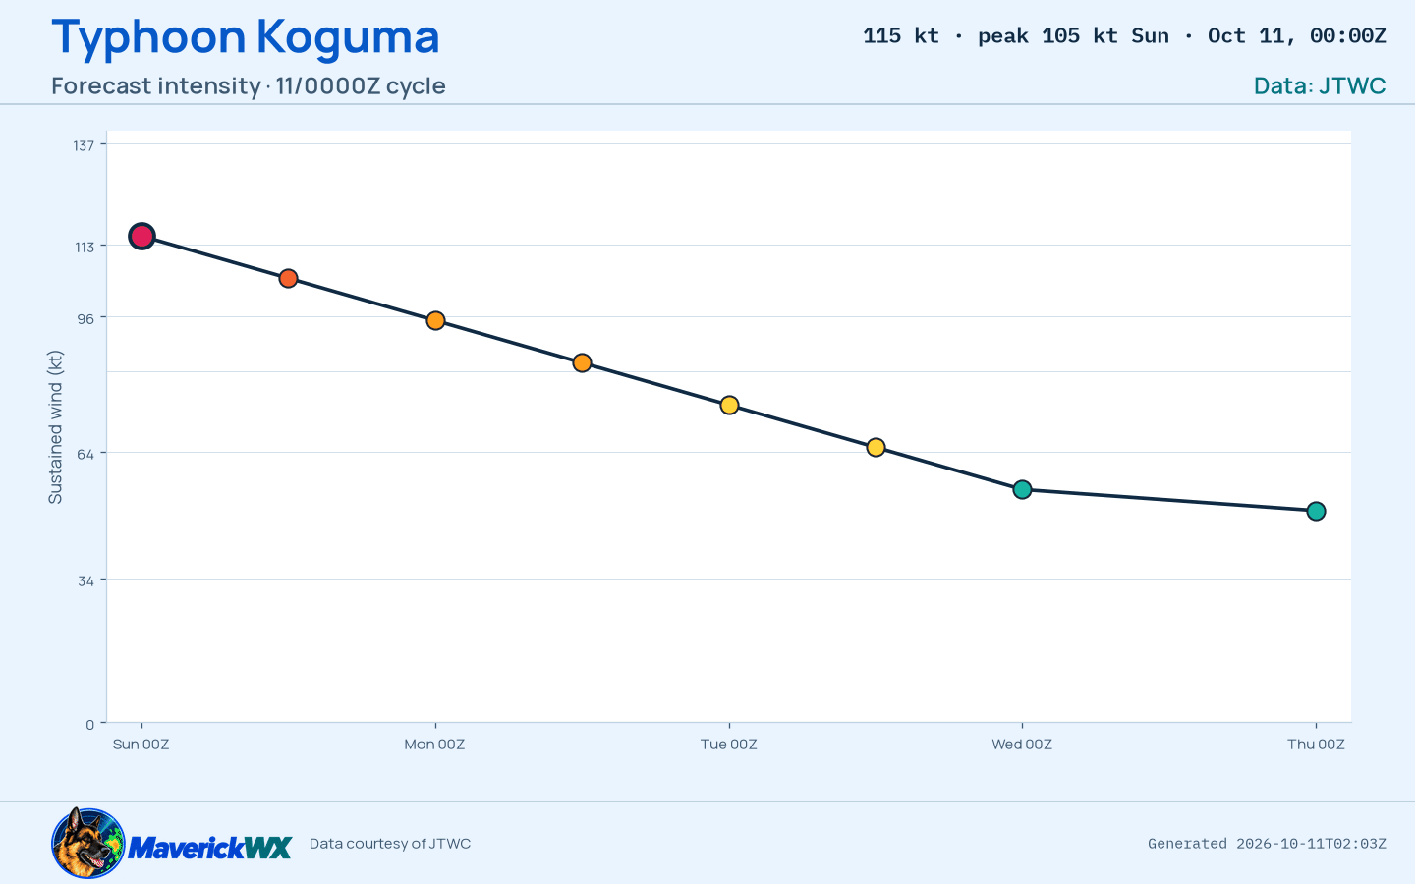The height and width of the screenshot is (884, 1415).
Task: Select the red Sun 00Z data point
Action: (x=141, y=236)
